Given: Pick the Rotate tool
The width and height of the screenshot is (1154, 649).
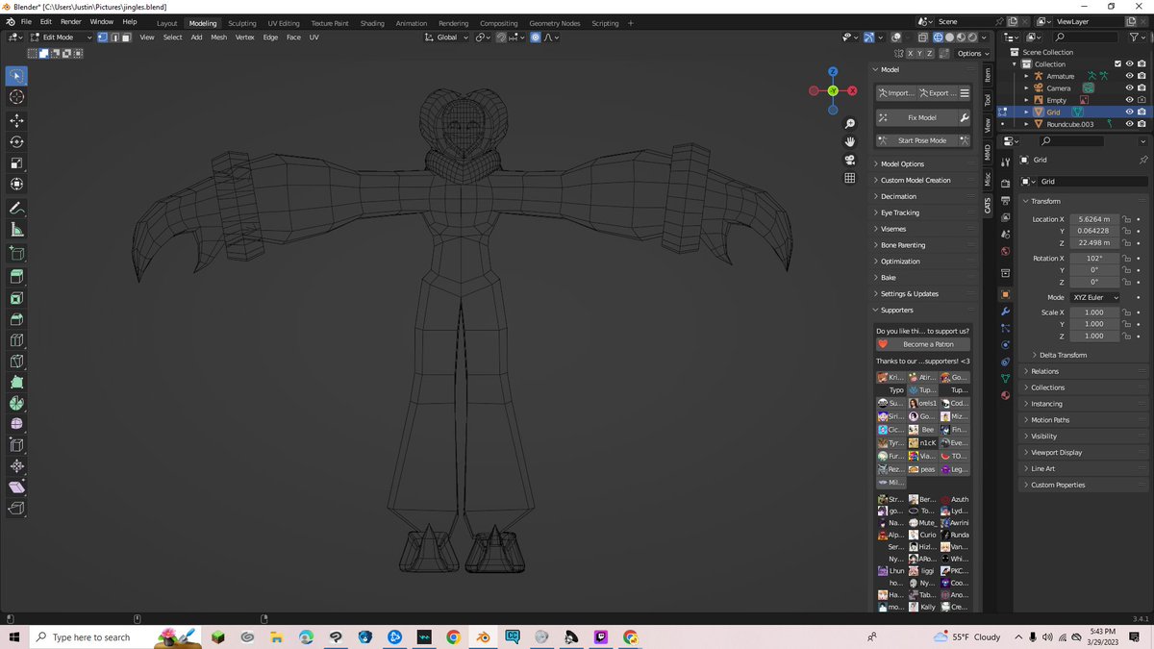Looking at the screenshot, I should 16,141.
